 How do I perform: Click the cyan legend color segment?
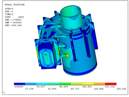(x=42, y=84)
